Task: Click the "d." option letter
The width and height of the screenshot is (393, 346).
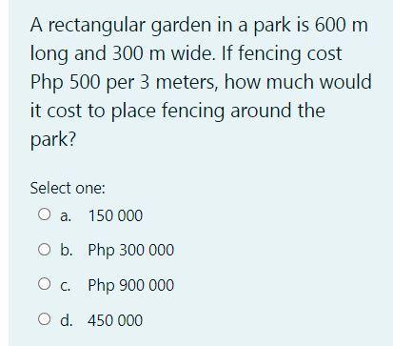Action: [67, 320]
